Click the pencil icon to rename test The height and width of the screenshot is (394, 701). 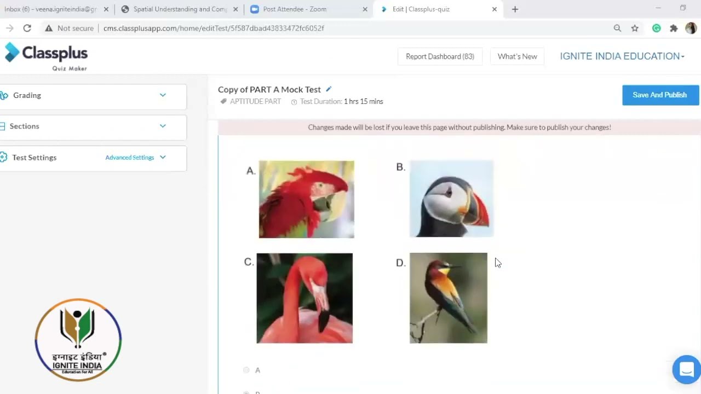coord(329,89)
